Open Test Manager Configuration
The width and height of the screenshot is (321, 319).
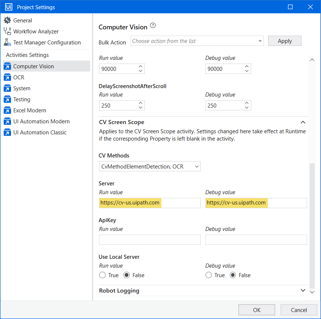(47, 43)
